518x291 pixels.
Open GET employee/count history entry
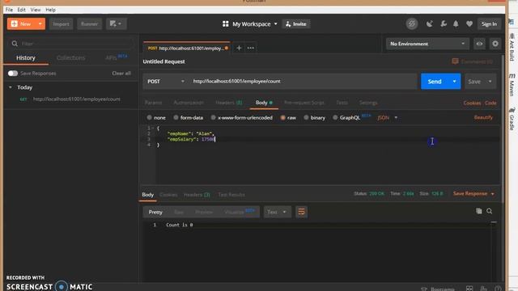coord(70,99)
